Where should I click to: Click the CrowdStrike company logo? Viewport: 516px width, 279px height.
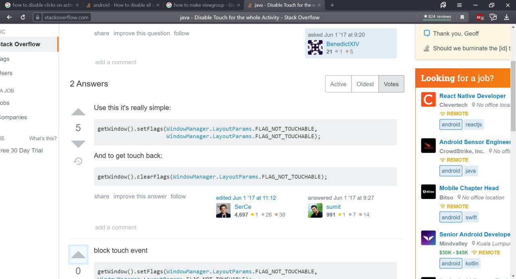(x=429, y=146)
